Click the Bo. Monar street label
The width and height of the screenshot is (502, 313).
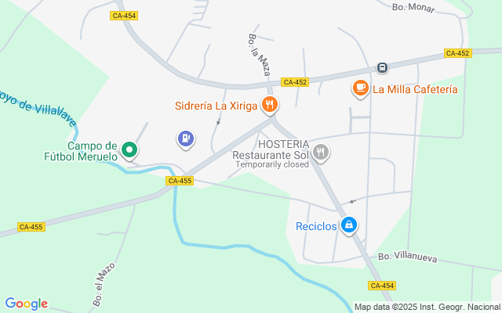[x=413, y=8]
